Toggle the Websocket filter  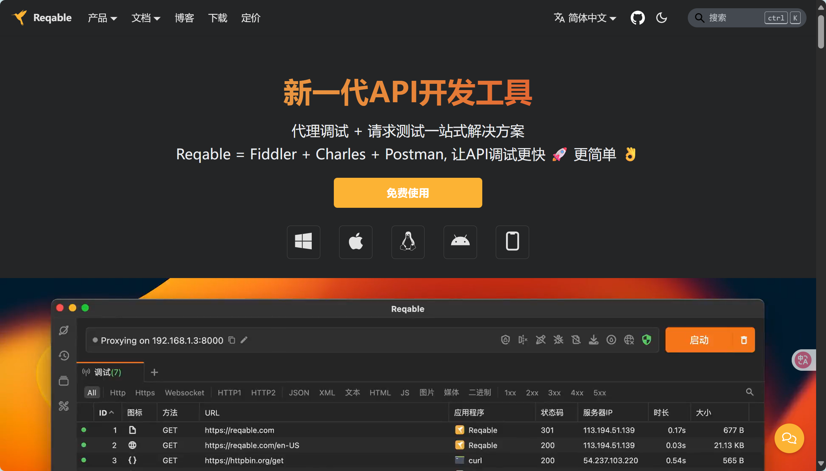pyautogui.click(x=184, y=392)
